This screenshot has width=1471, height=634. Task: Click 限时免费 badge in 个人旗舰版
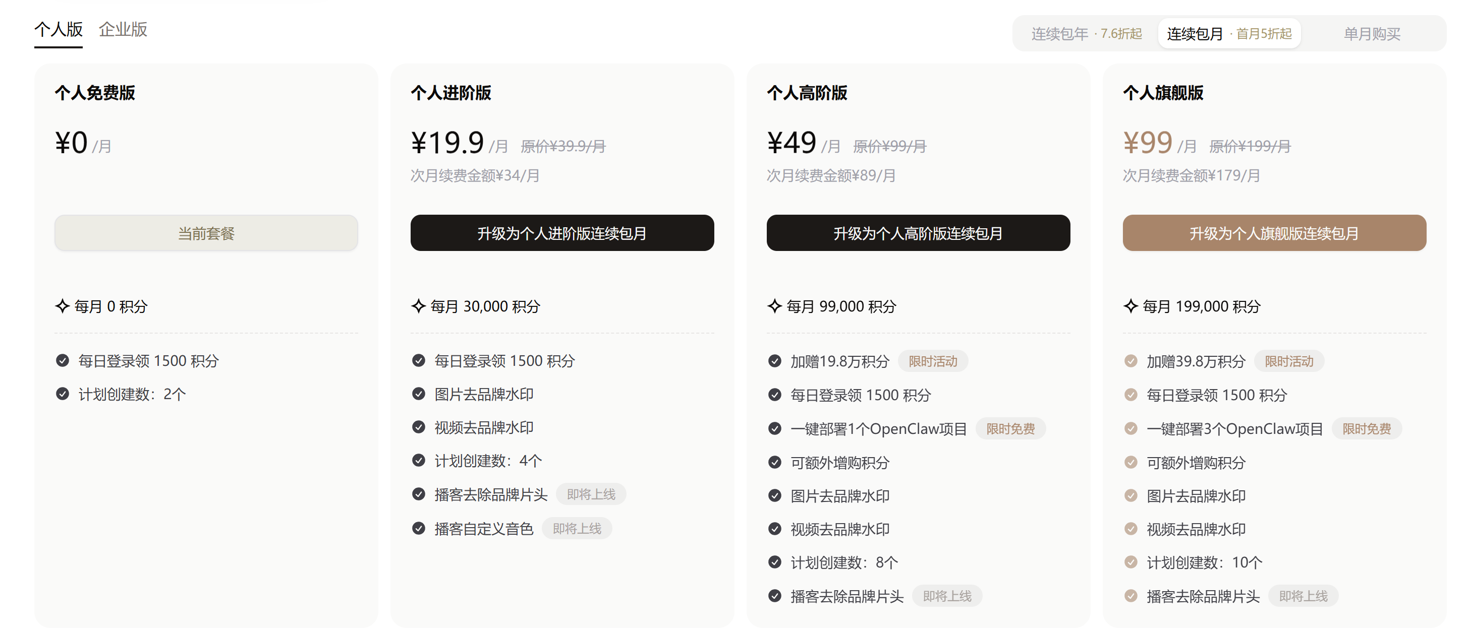click(x=1367, y=428)
